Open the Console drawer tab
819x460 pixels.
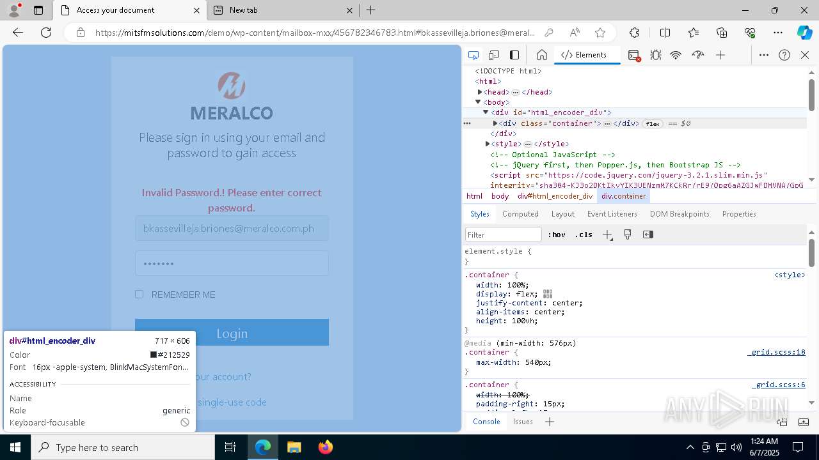pyautogui.click(x=486, y=422)
